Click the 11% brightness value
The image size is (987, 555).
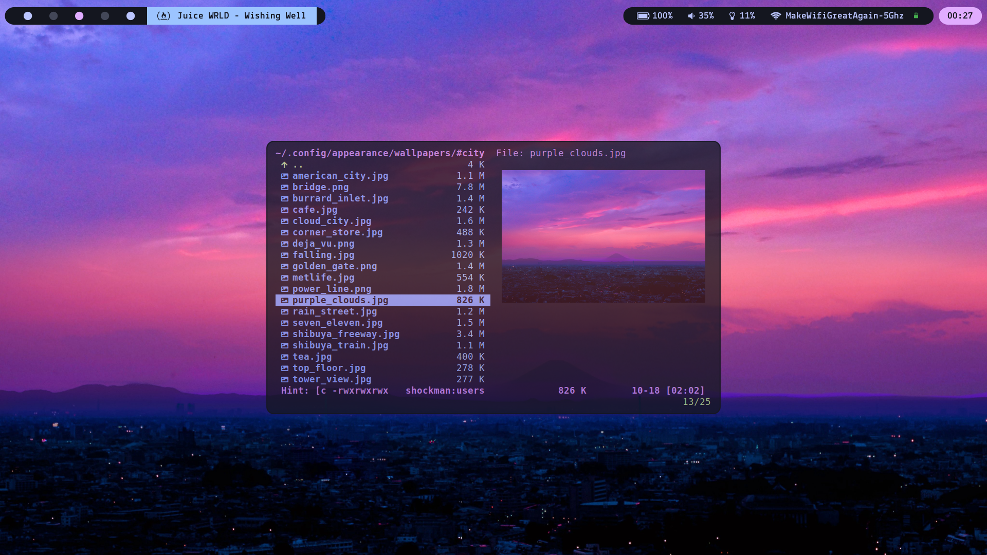tap(747, 16)
